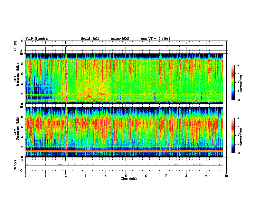Click the time-axis tick label "3"
Viewport: 255px width, 197px height.
point(86,176)
